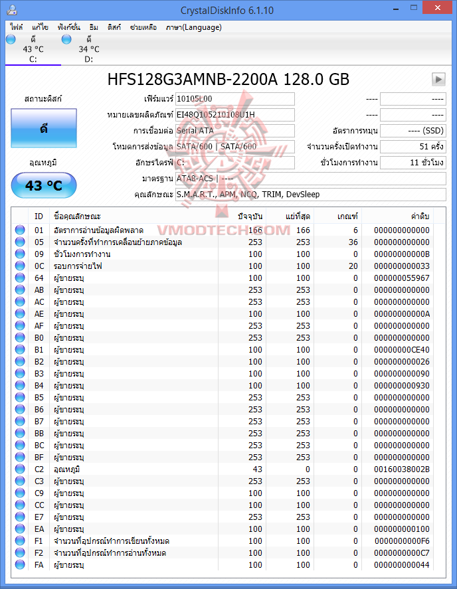Select the raw value 0000000000F6

(x=402, y=541)
